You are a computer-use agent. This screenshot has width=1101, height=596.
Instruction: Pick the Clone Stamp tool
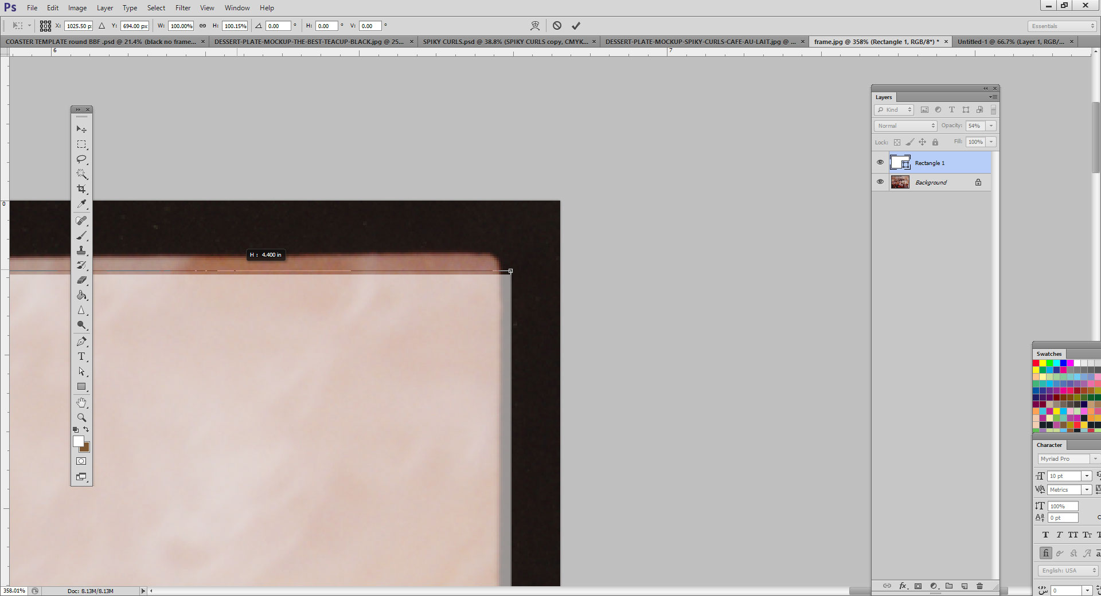[81, 250]
